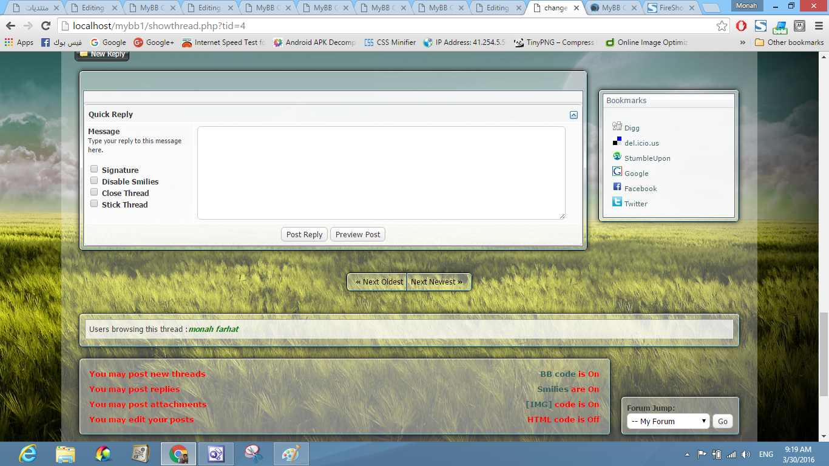Open the Apps shortcut in bookmarks bar
Screen dimensions: 829x466
(x=19, y=42)
